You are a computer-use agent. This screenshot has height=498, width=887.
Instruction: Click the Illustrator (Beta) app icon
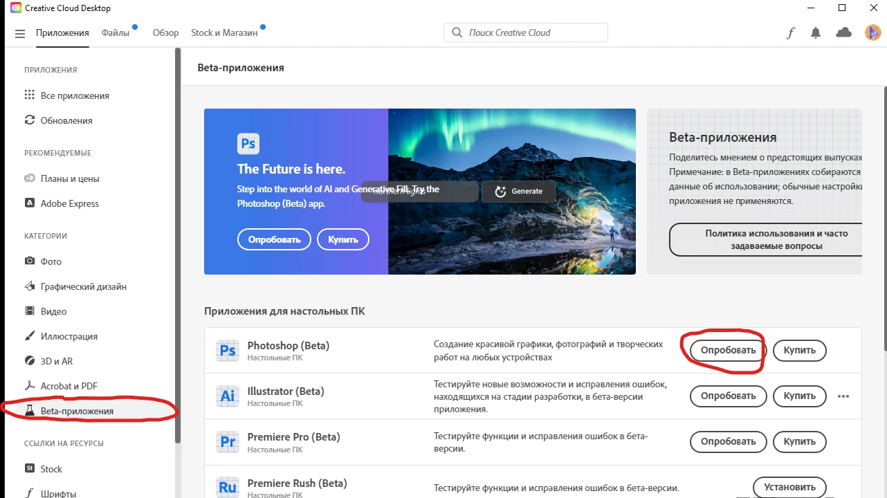coord(228,396)
